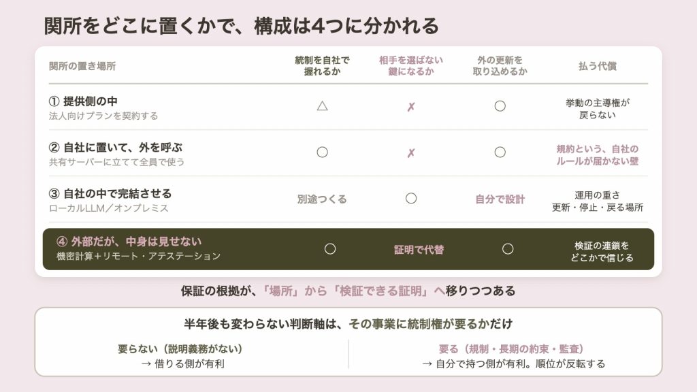697x392 pixels.
Task: Select row label ③ 自社の中で完結させる
Action: (110, 193)
